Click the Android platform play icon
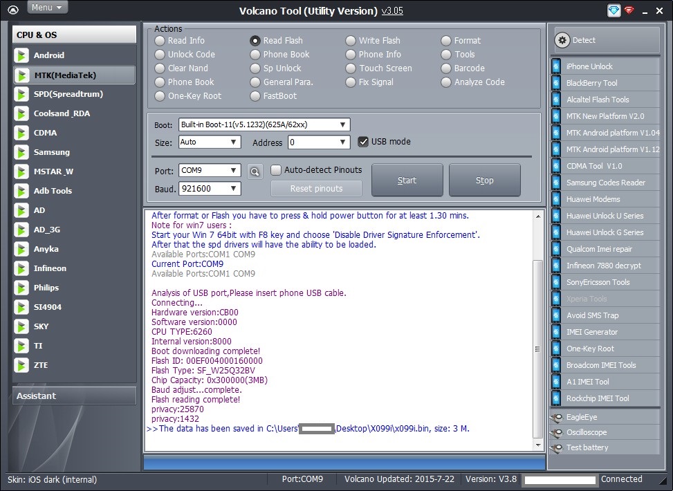 (x=21, y=55)
